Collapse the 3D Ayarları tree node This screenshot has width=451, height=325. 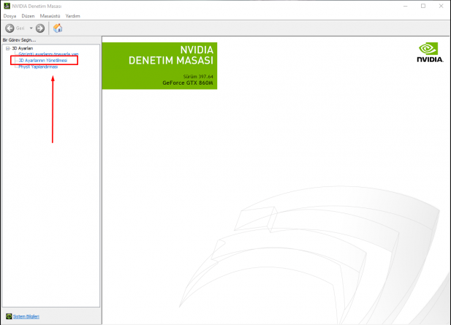pyautogui.click(x=8, y=48)
